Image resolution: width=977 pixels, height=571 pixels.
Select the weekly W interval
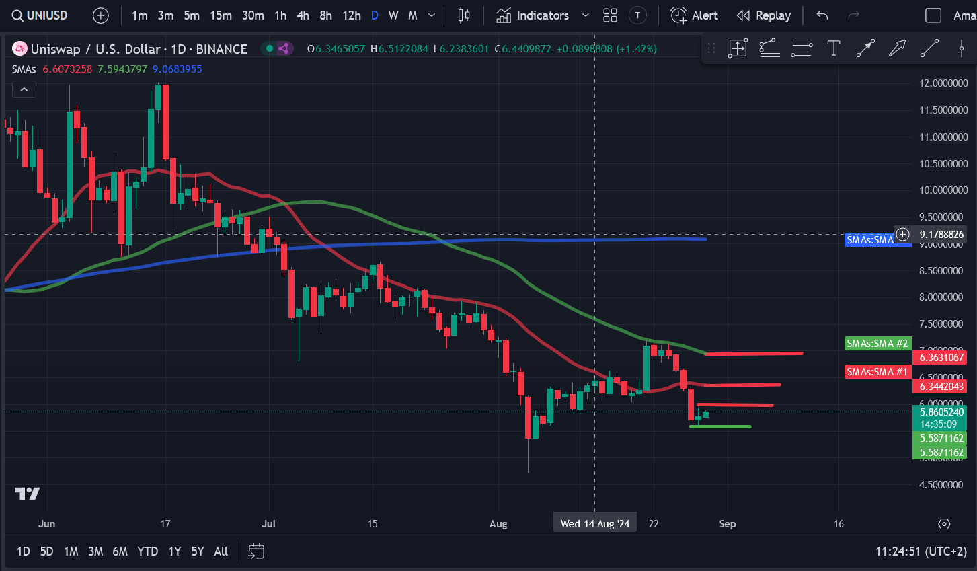[393, 15]
